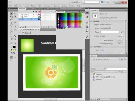135x101 pixels.
Task: Click the Delete layer trash icon
Action: click(25, 27)
